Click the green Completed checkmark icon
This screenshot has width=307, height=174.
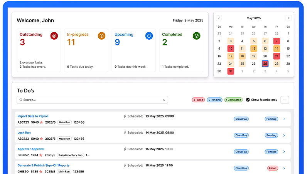pyautogui.click(x=197, y=36)
